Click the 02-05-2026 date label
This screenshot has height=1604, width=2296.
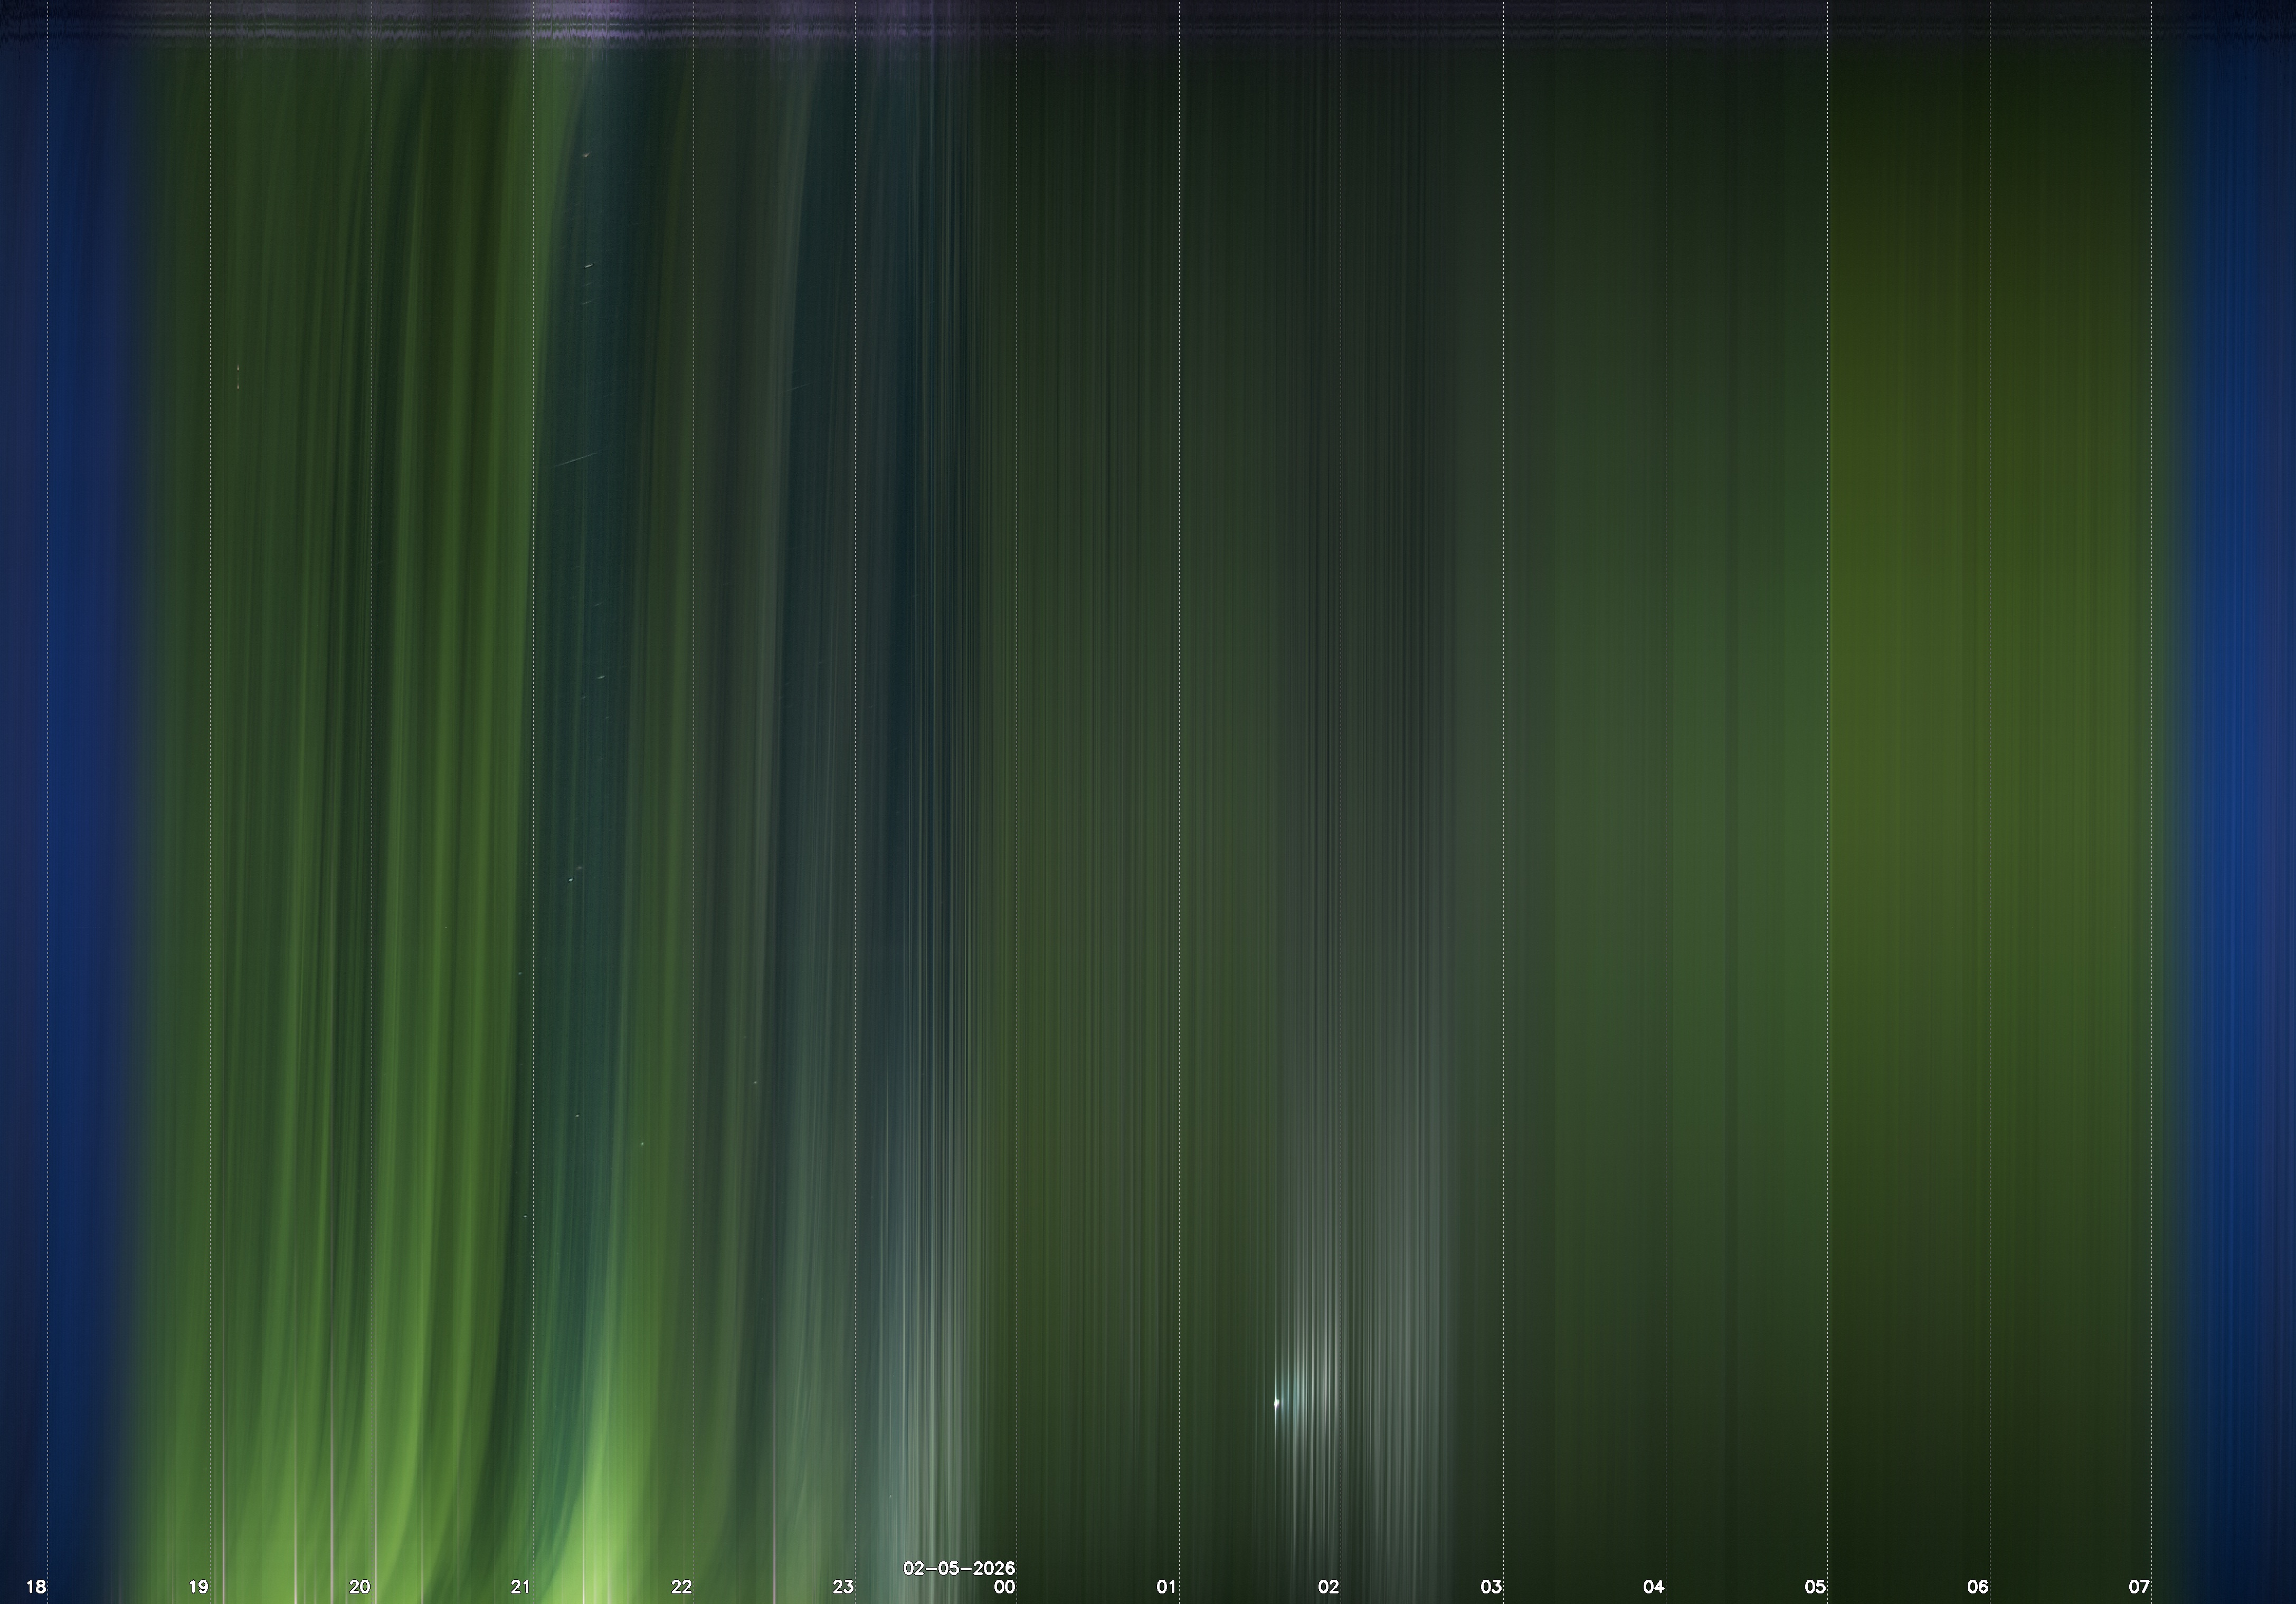(x=958, y=1568)
